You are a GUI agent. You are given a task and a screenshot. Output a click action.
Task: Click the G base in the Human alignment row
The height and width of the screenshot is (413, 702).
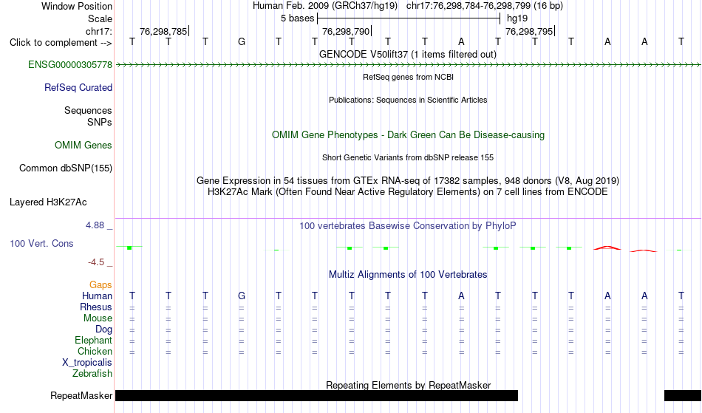242,296
